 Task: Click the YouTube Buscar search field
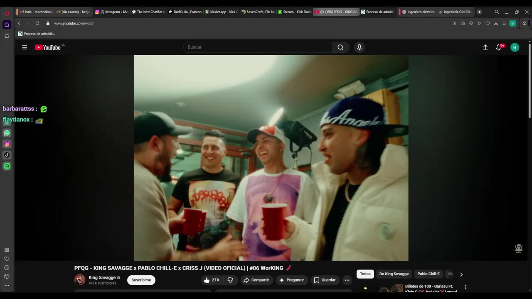pos(258,47)
